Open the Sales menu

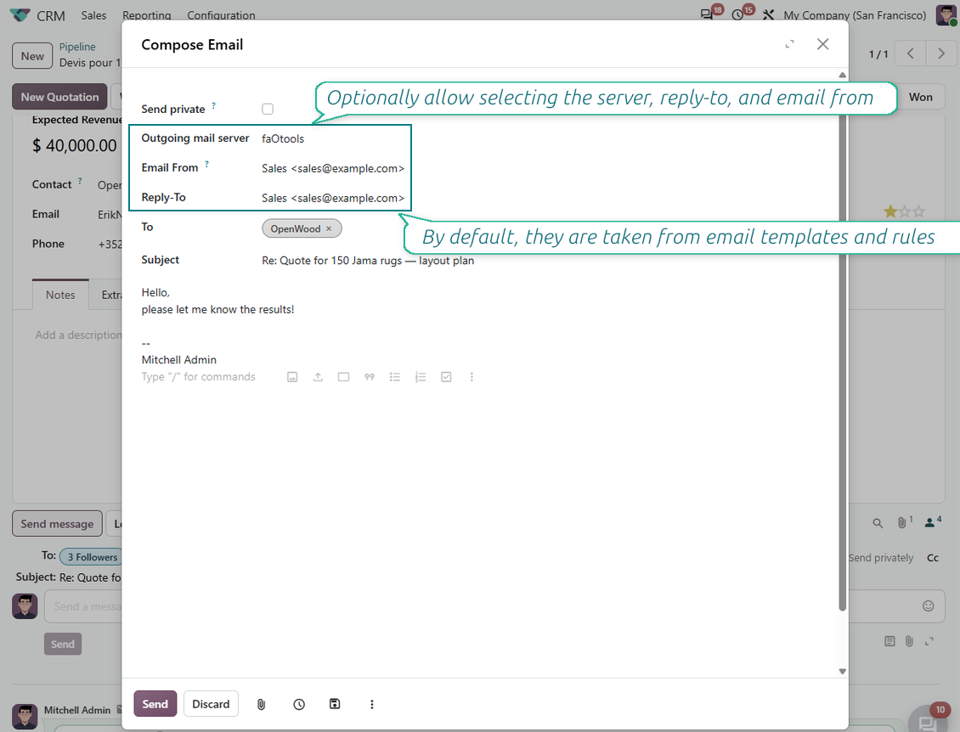coord(93,15)
